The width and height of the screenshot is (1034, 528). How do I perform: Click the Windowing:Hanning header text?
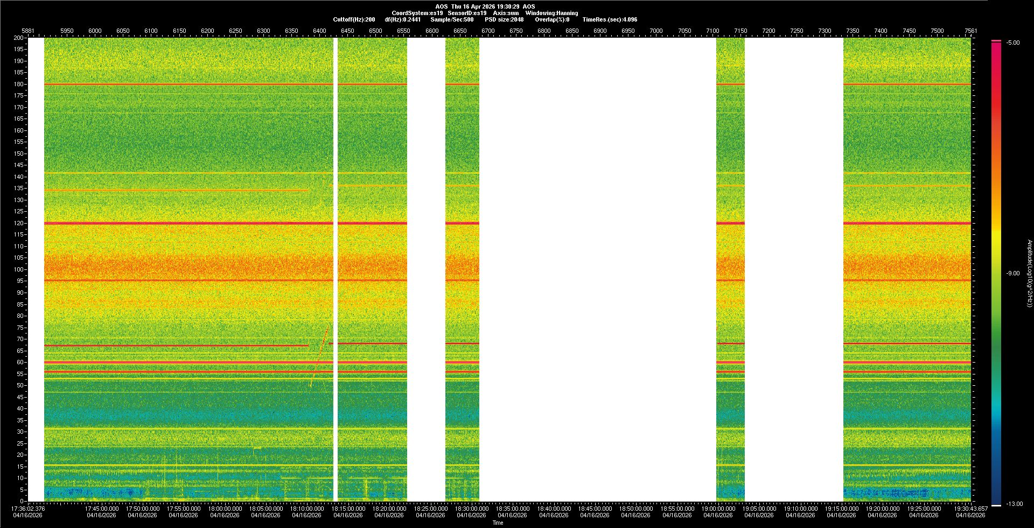[x=551, y=13]
